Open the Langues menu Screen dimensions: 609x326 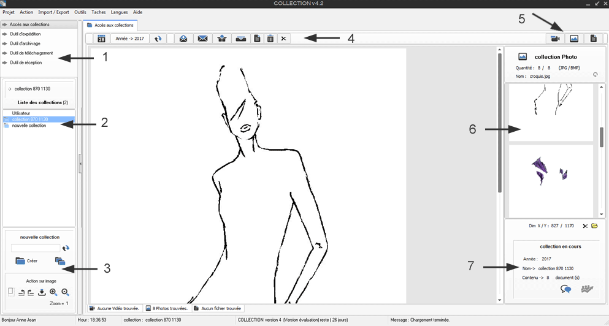pyautogui.click(x=119, y=12)
